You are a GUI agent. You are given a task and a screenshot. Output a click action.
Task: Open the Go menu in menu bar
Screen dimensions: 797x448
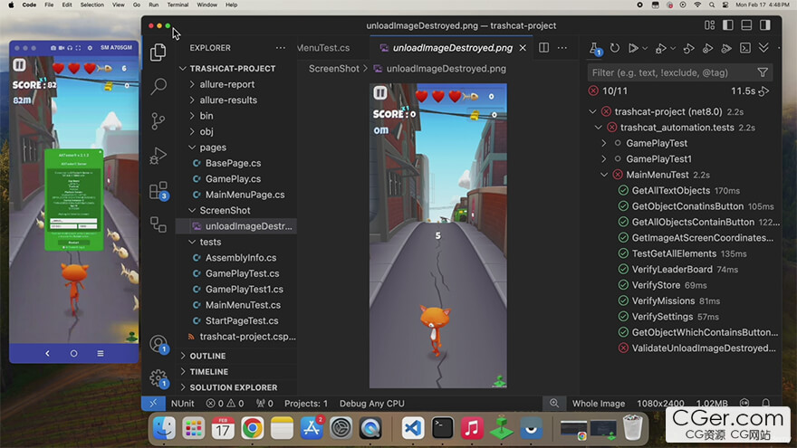click(x=136, y=5)
